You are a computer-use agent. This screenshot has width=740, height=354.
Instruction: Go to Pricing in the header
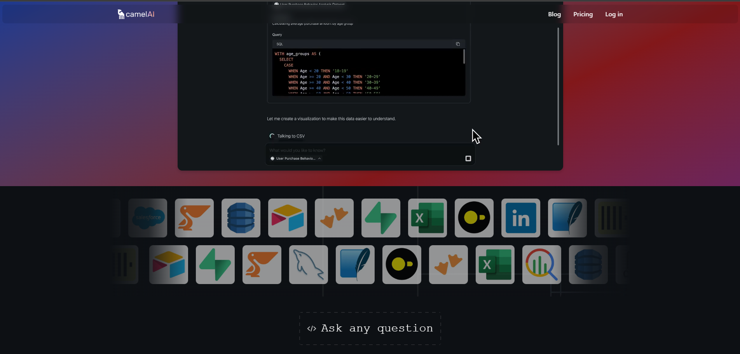(583, 14)
